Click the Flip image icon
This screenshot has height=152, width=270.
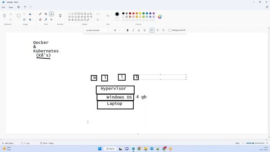(30, 20)
